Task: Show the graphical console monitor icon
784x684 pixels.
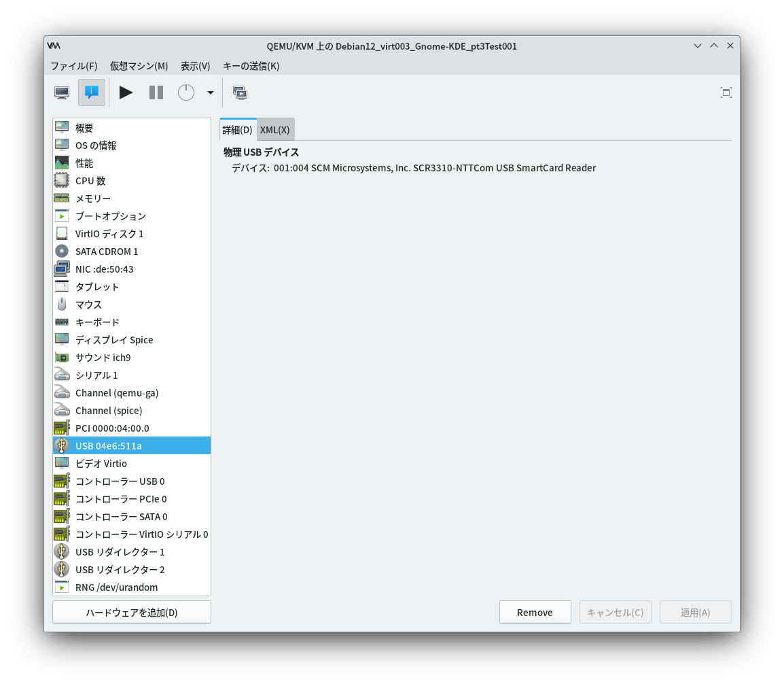Action: 62,92
